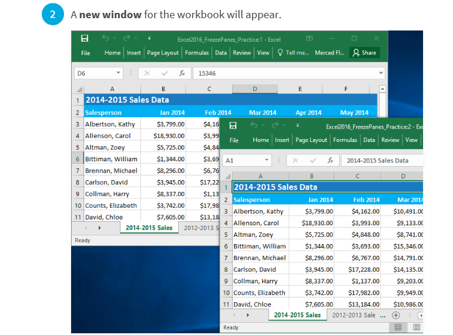Screen dimensions: 453x335
Task: Click $17,228.00 cell in Practice:2 window
Action: pos(357,269)
